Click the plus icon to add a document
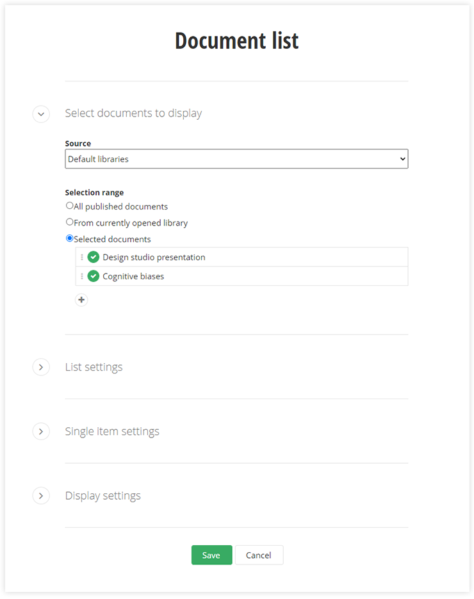Screen dimensions: 474x599 point(81,300)
